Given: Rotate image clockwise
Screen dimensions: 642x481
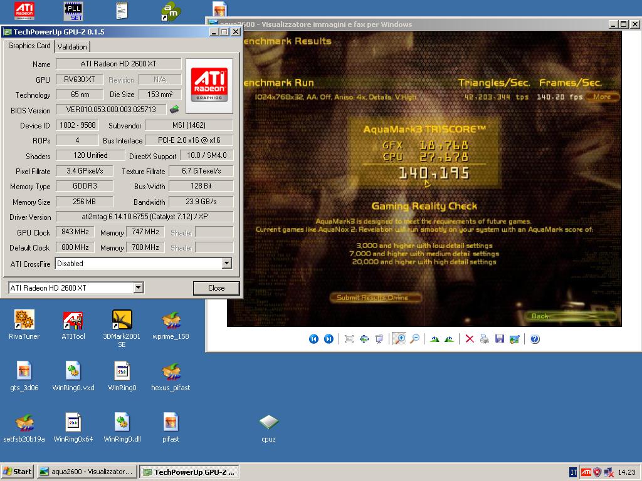Looking at the screenshot, I should pyautogui.click(x=435, y=339).
